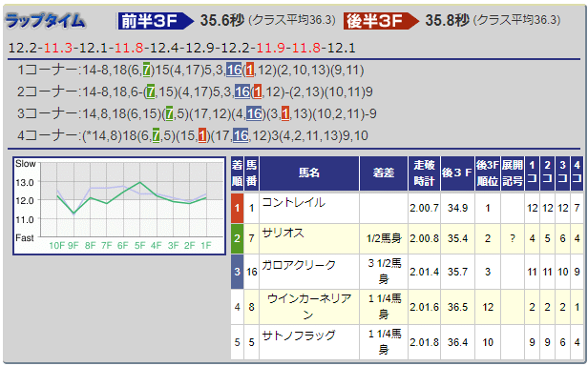Click last 3F value 36.5
The height and width of the screenshot is (366, 588).
(x=457, y=307)
